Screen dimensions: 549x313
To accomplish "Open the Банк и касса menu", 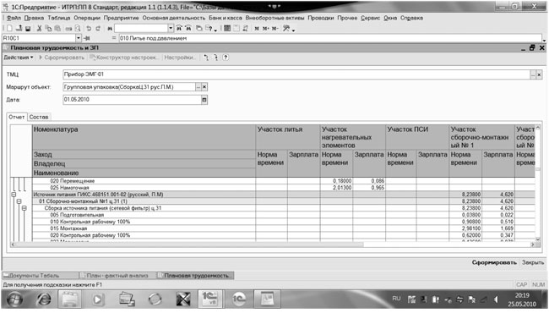I will [226, 18].
